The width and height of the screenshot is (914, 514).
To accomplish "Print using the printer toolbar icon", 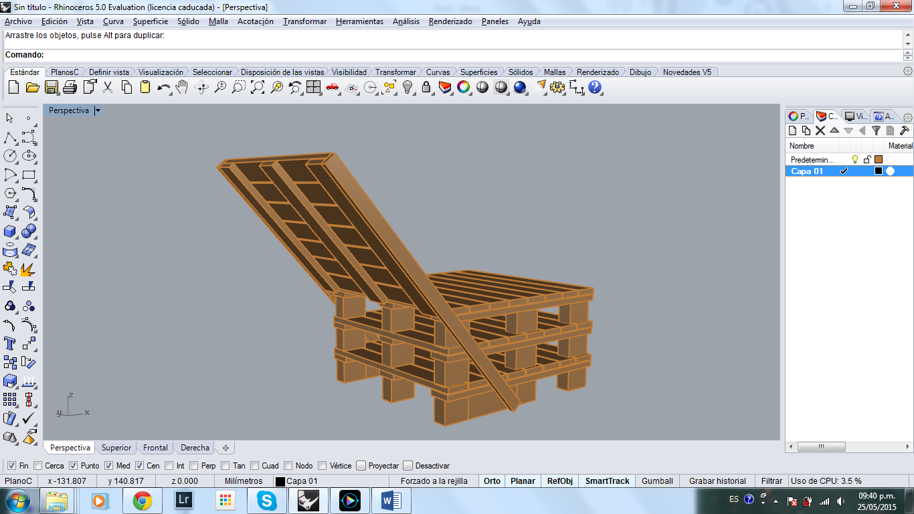I will point(70,87).
